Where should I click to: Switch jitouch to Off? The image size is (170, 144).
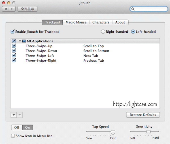[x=17, y=128]
